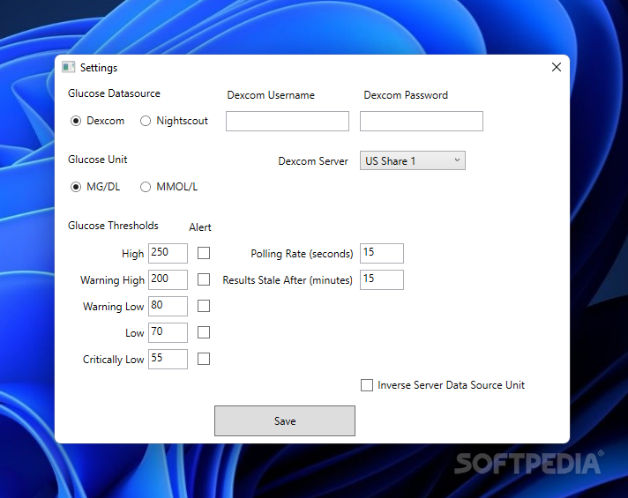Enable alert for High threshold
The width and height of the screenshot is (628, 498).
(204, 253)
